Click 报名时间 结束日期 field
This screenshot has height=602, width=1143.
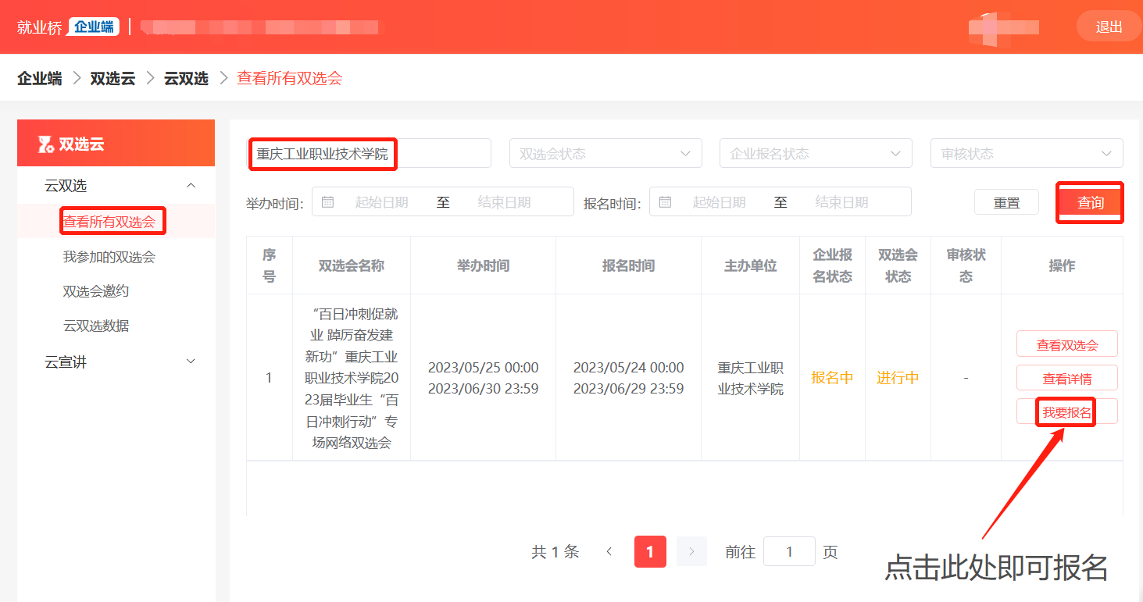tap(842, 201)
